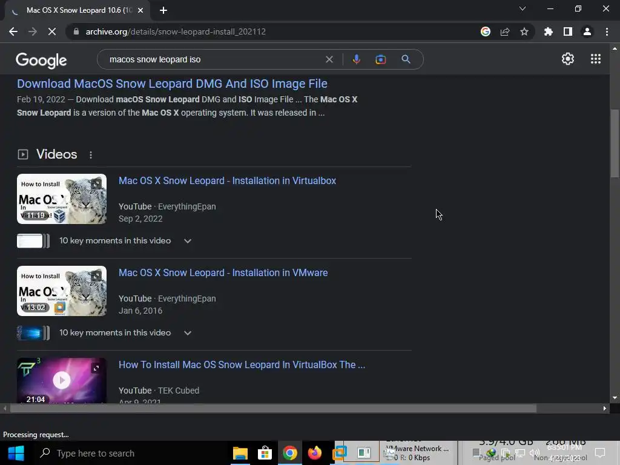The image size is (620, 465).
Task: Expand key moments for Virtualbox video
Action: 188,241
